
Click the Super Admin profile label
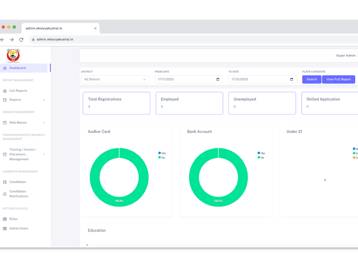345,55
